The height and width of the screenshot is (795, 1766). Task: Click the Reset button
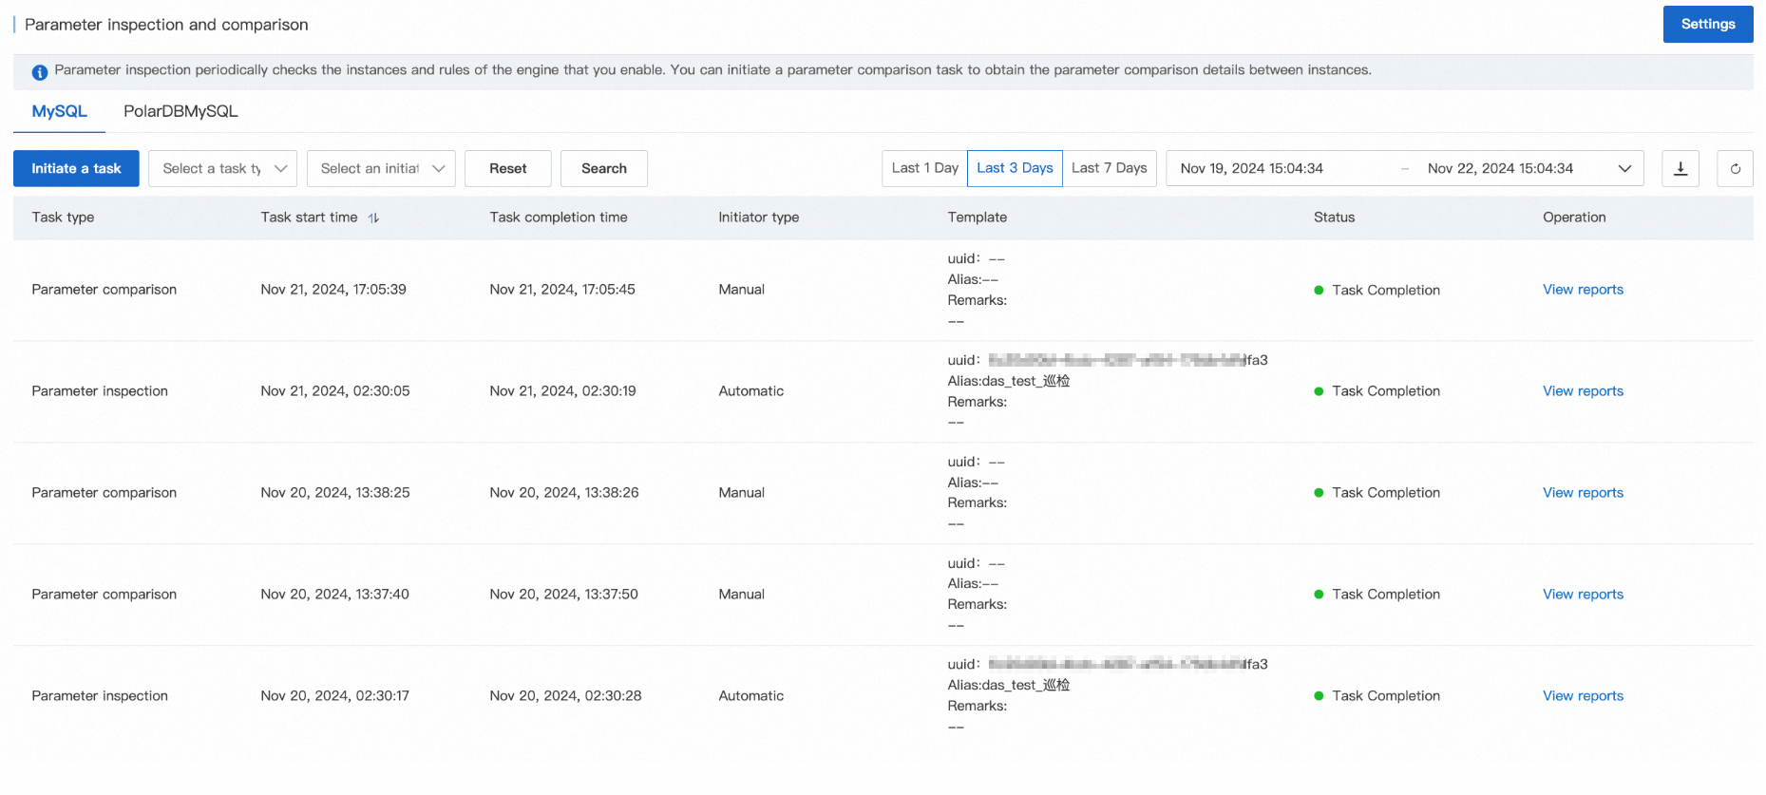(507, 168)
